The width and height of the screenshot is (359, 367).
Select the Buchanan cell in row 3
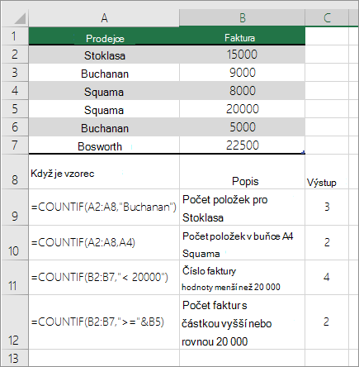coord(104,73)
